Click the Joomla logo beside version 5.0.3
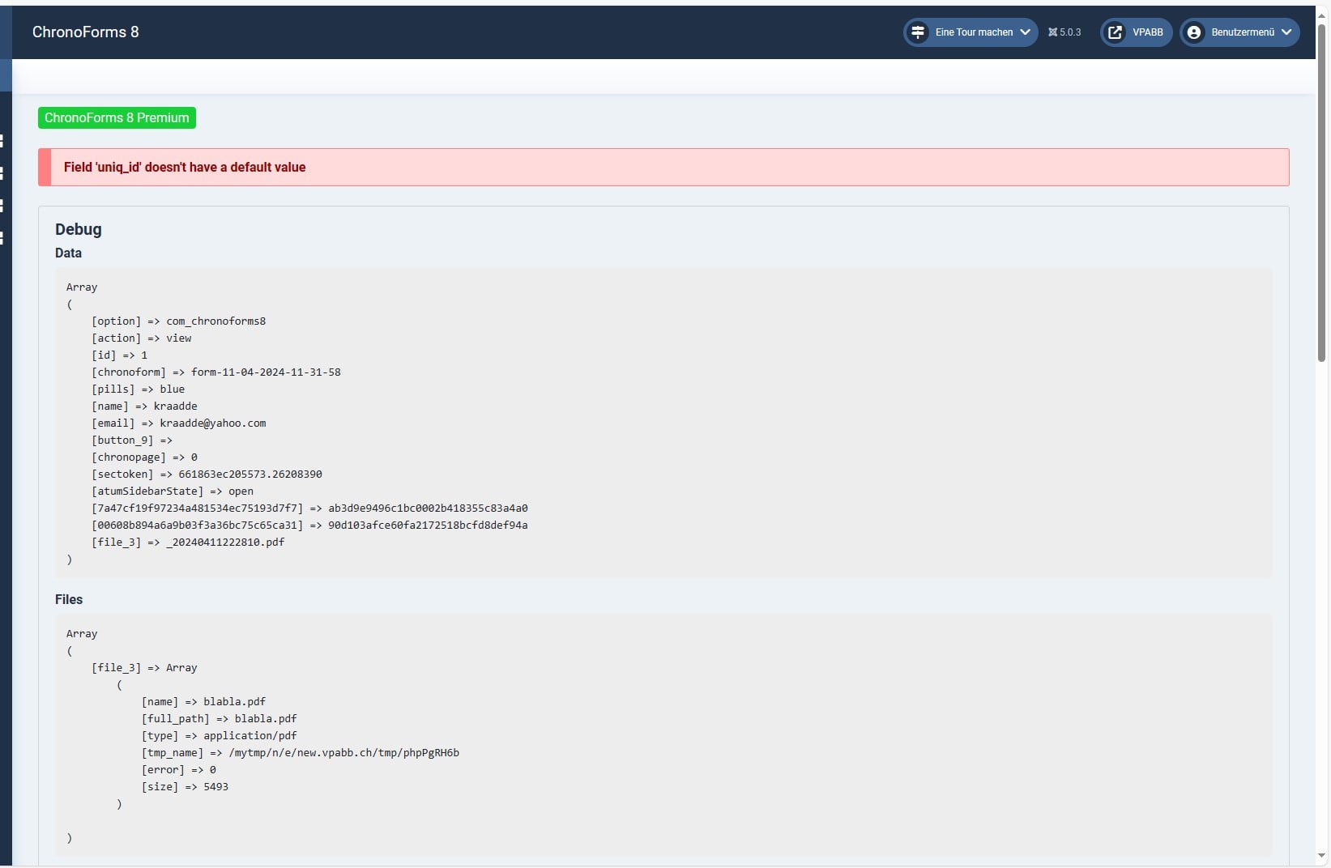1331x868 pixels. click(x=1052, y=32)
